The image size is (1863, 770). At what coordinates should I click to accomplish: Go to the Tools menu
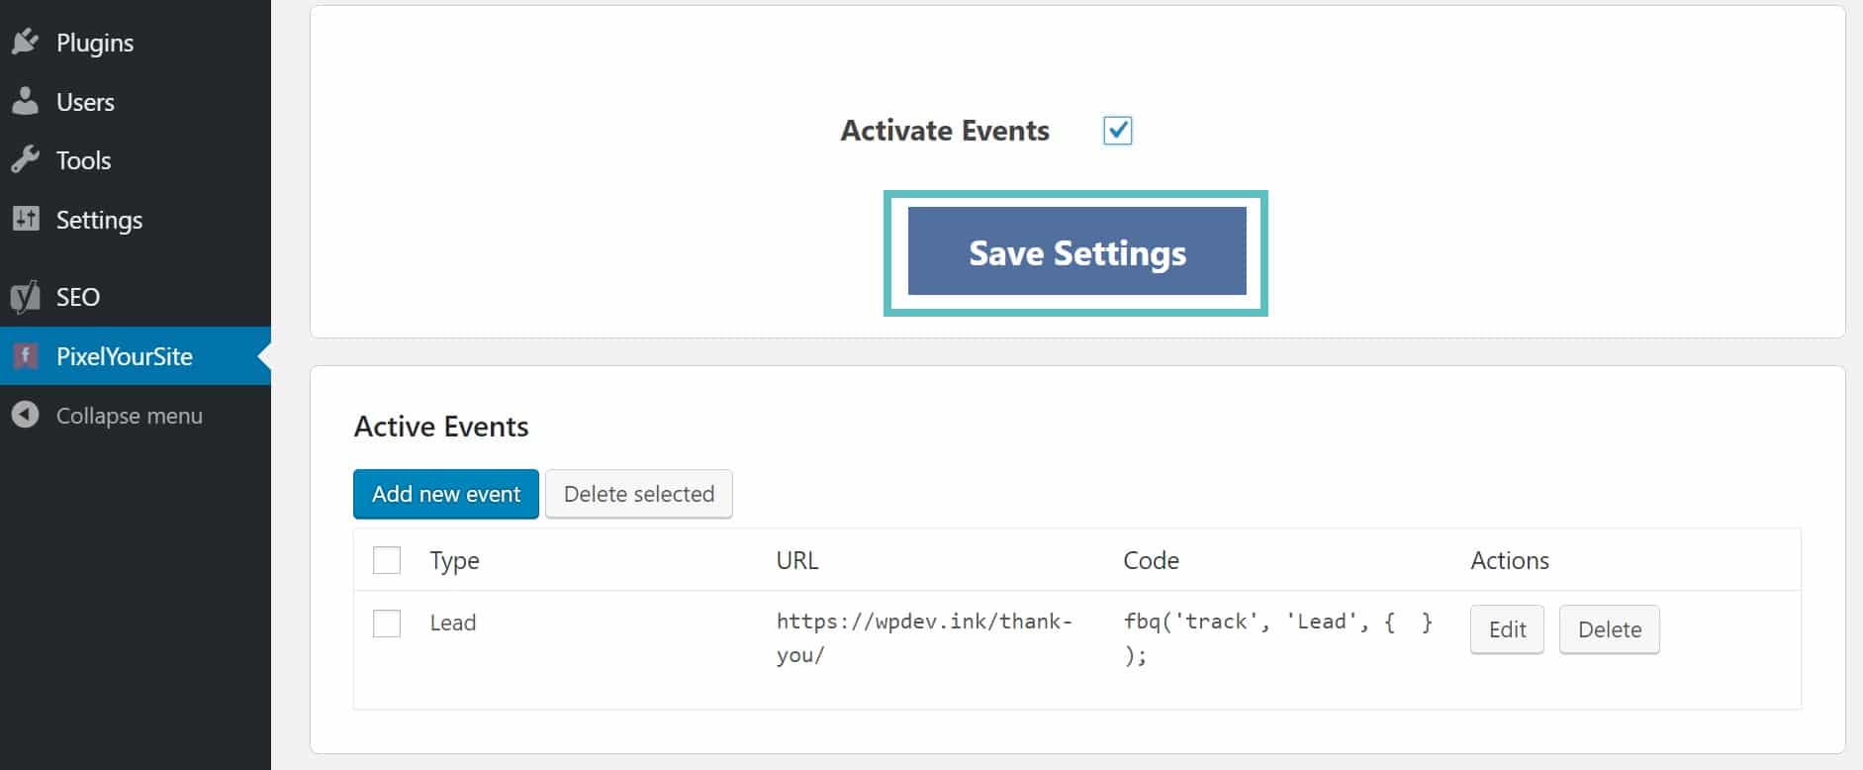point(83,160)
